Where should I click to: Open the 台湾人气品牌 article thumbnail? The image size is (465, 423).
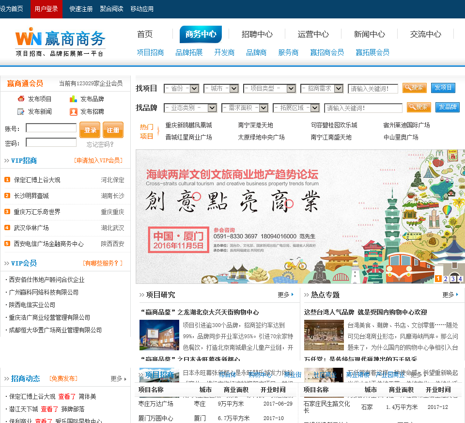coord(324,335)
